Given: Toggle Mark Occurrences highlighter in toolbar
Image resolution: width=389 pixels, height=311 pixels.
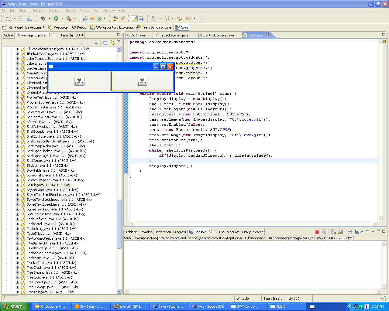Looking at the screenshot, I should (134, 19).
